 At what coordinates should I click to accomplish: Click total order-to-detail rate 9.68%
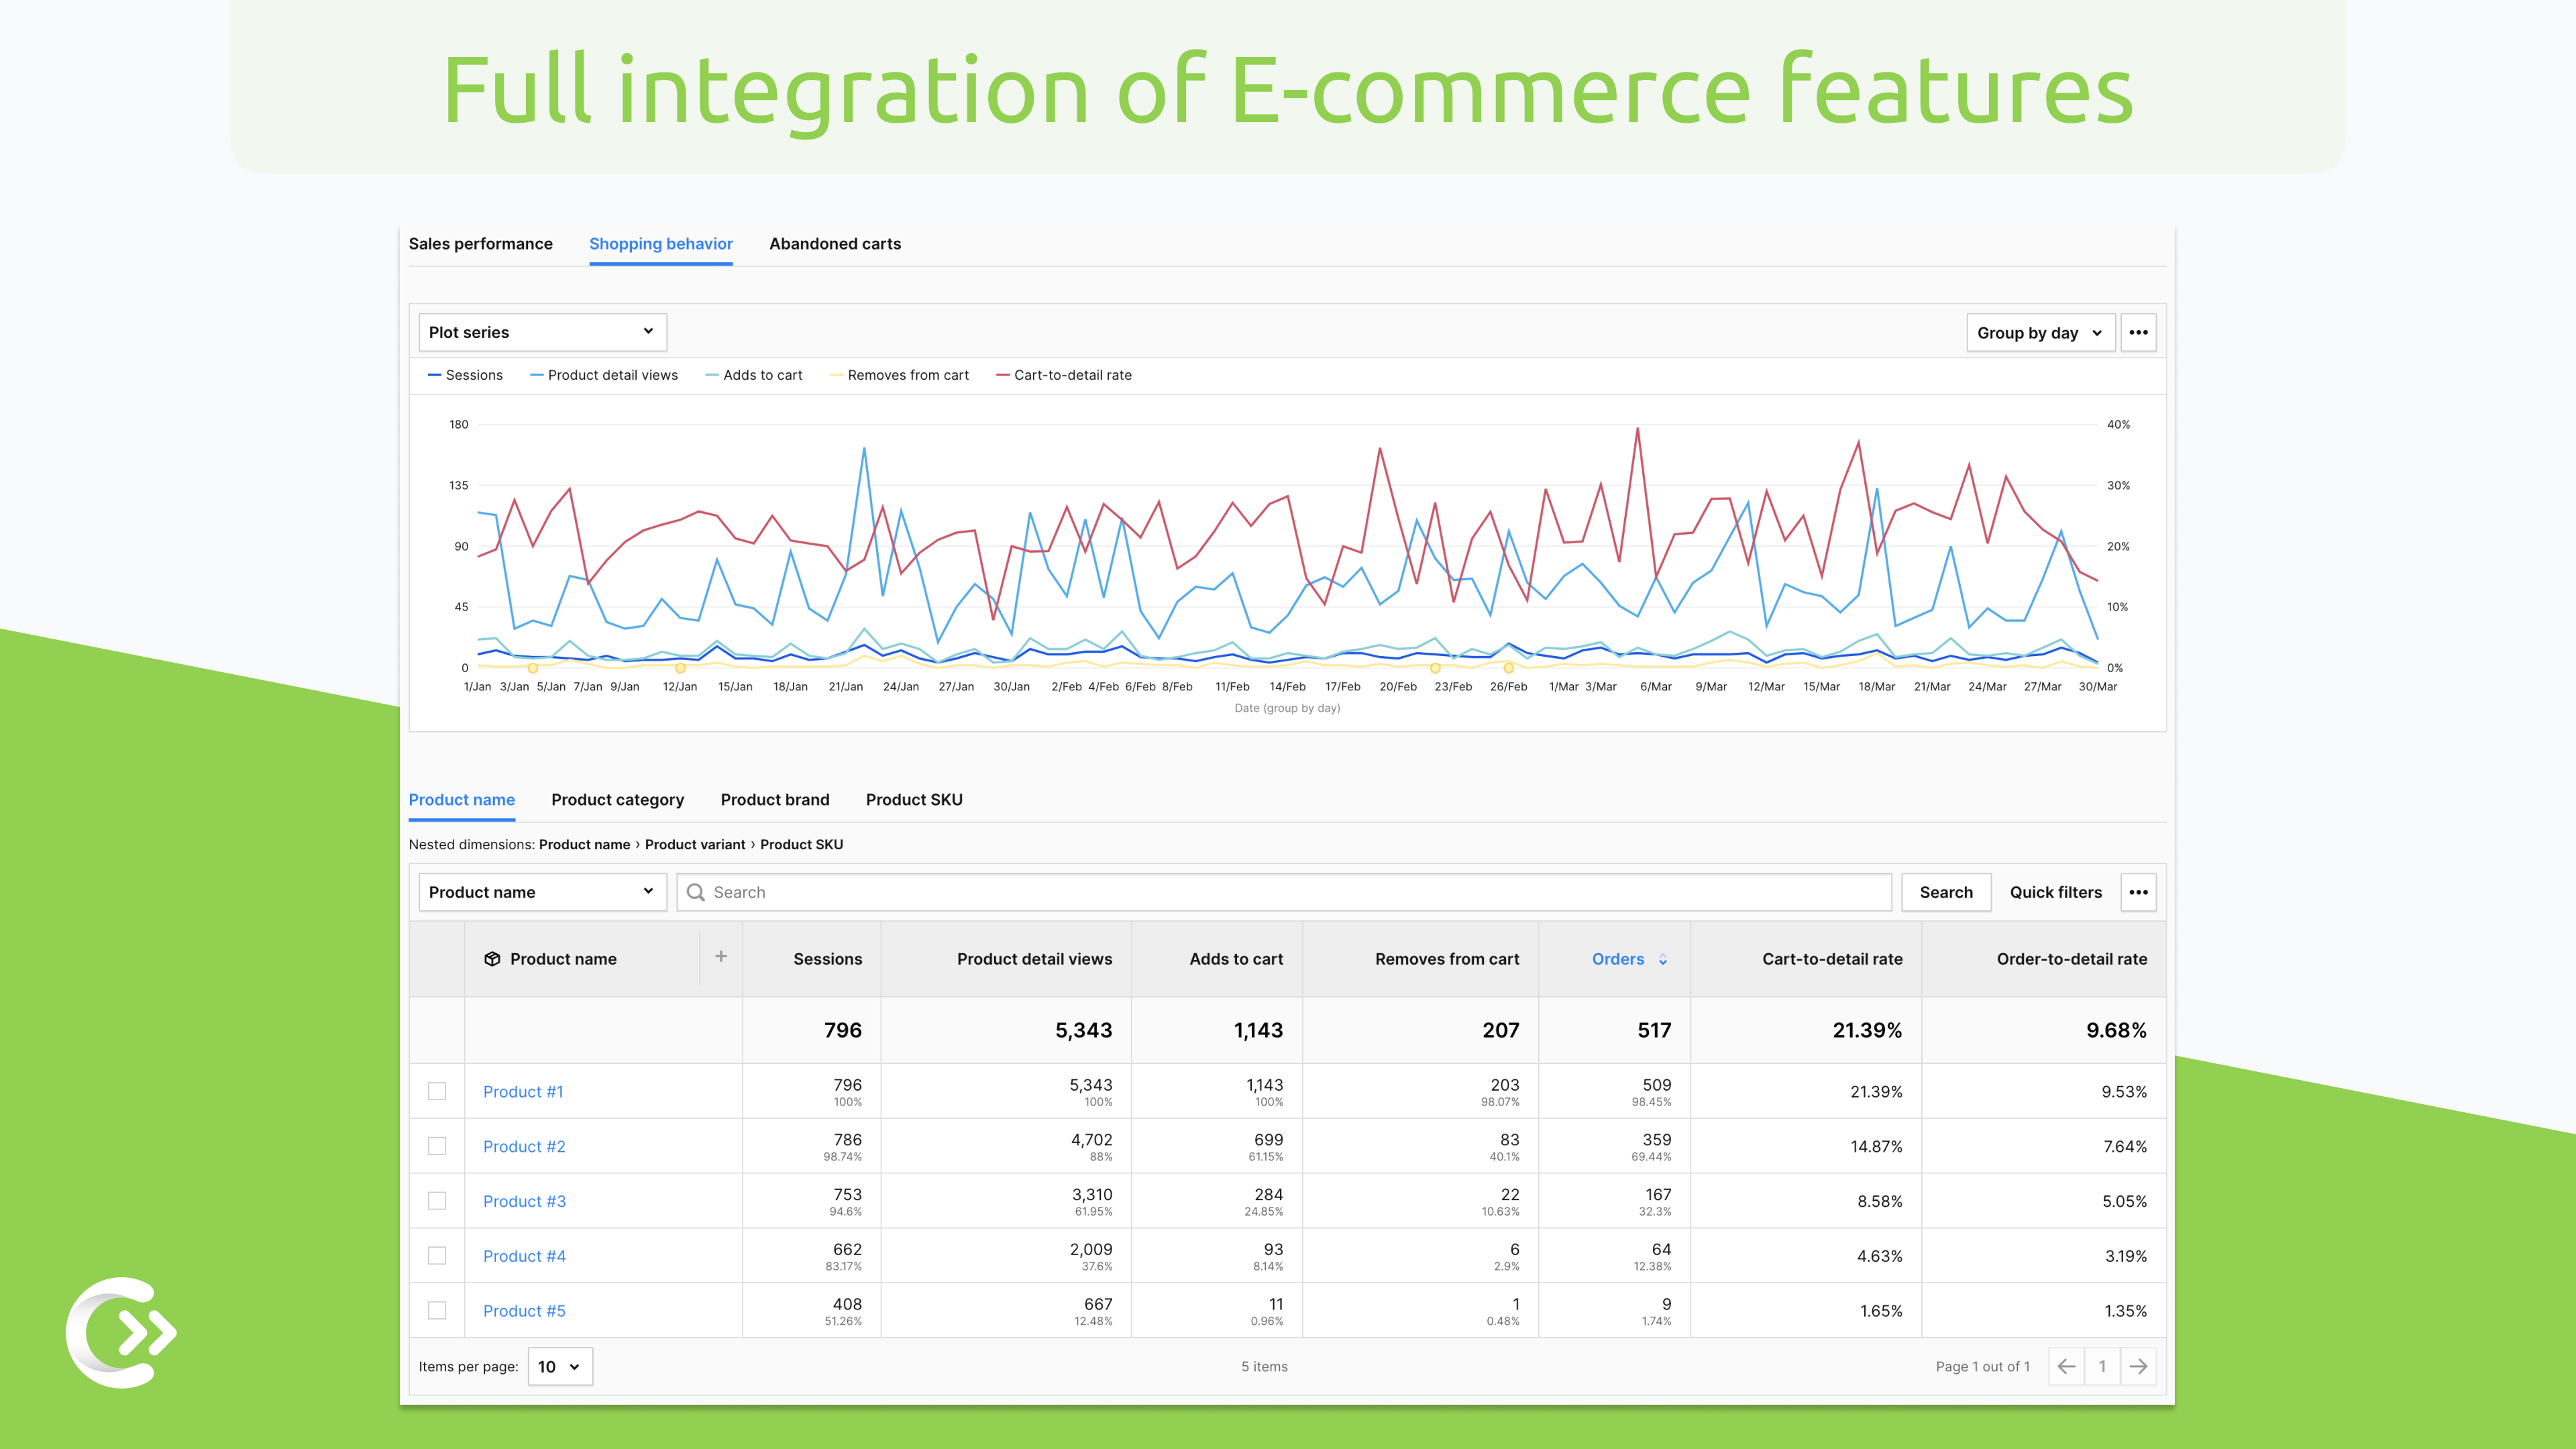(x=2116, y=1030)
